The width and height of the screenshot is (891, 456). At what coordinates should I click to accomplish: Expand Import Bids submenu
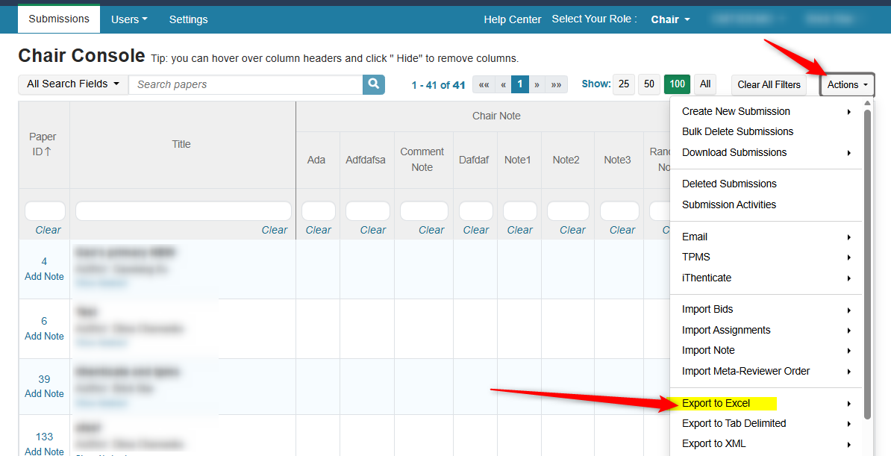(766, 309)
